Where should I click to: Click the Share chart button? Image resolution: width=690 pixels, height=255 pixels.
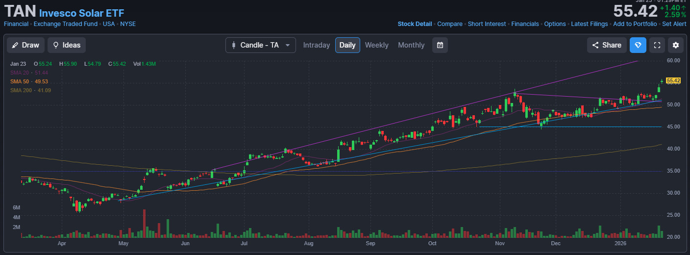607,45
